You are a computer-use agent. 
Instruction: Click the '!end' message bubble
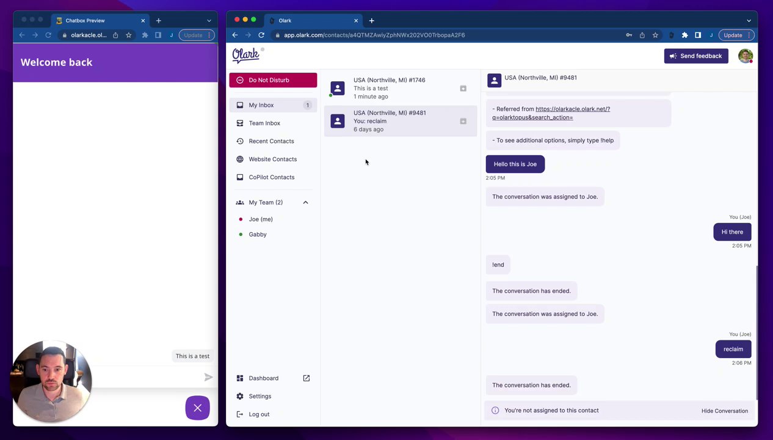498,265
